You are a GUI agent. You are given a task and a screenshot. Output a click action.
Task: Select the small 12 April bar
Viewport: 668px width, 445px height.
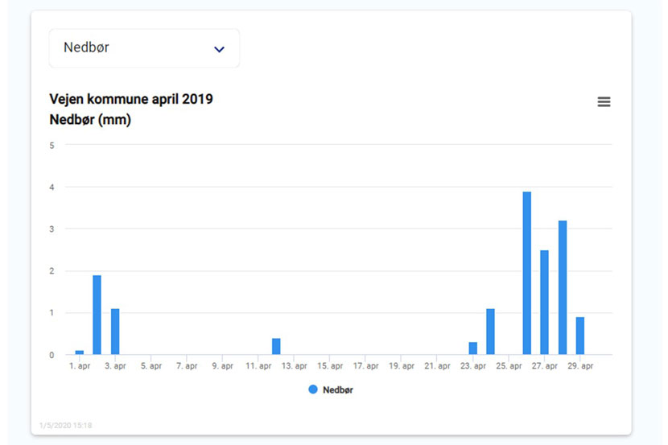pyautogui.click(x=276, y=346)
